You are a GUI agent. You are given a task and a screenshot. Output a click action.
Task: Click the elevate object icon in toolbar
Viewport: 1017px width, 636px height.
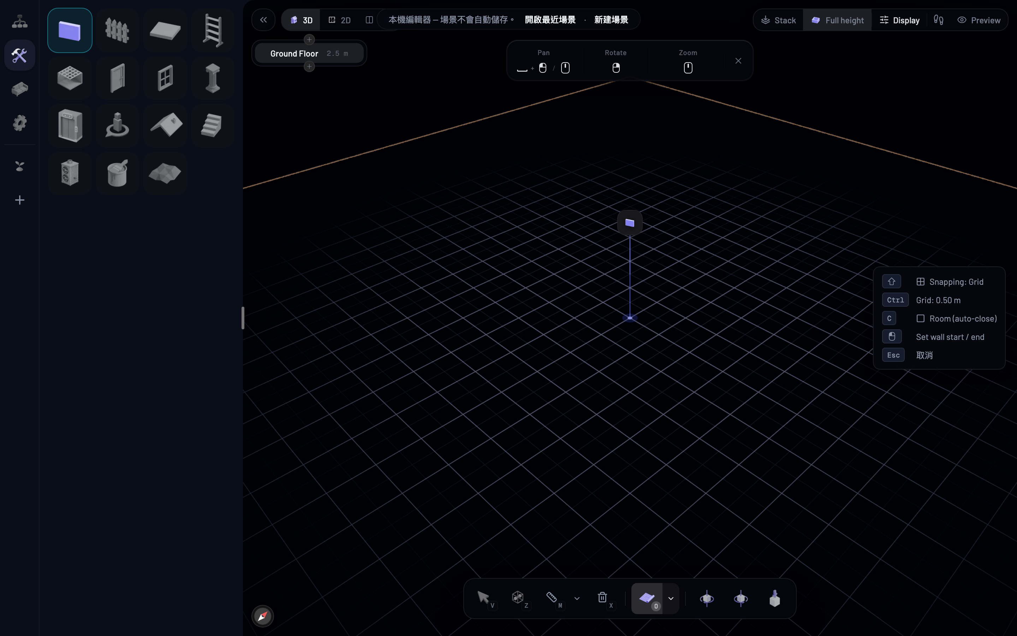pos(775,598)
